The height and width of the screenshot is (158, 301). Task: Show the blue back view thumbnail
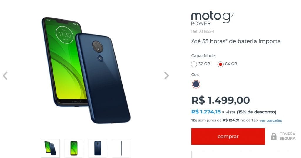[x=98, y=148]
